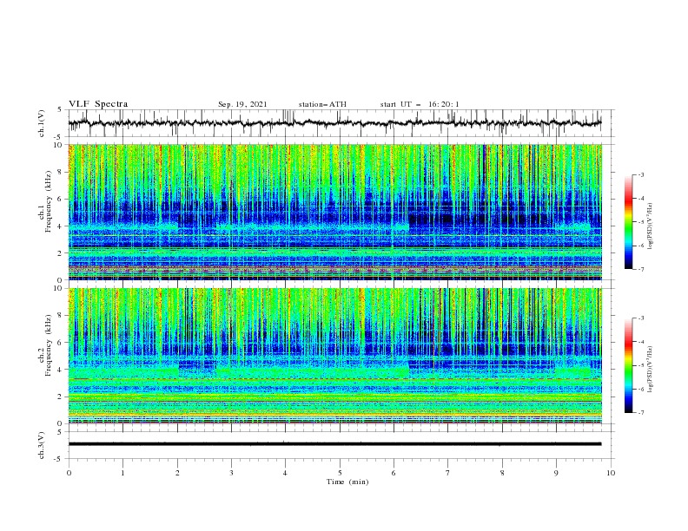Click the "VLF Spectra" plot title

pyautogui.click(x=98, y=104)
